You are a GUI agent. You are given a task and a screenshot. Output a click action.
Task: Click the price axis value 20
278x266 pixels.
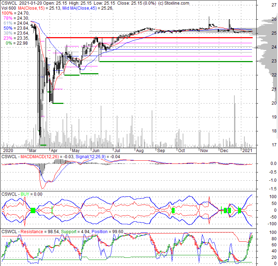pos(274,103)
